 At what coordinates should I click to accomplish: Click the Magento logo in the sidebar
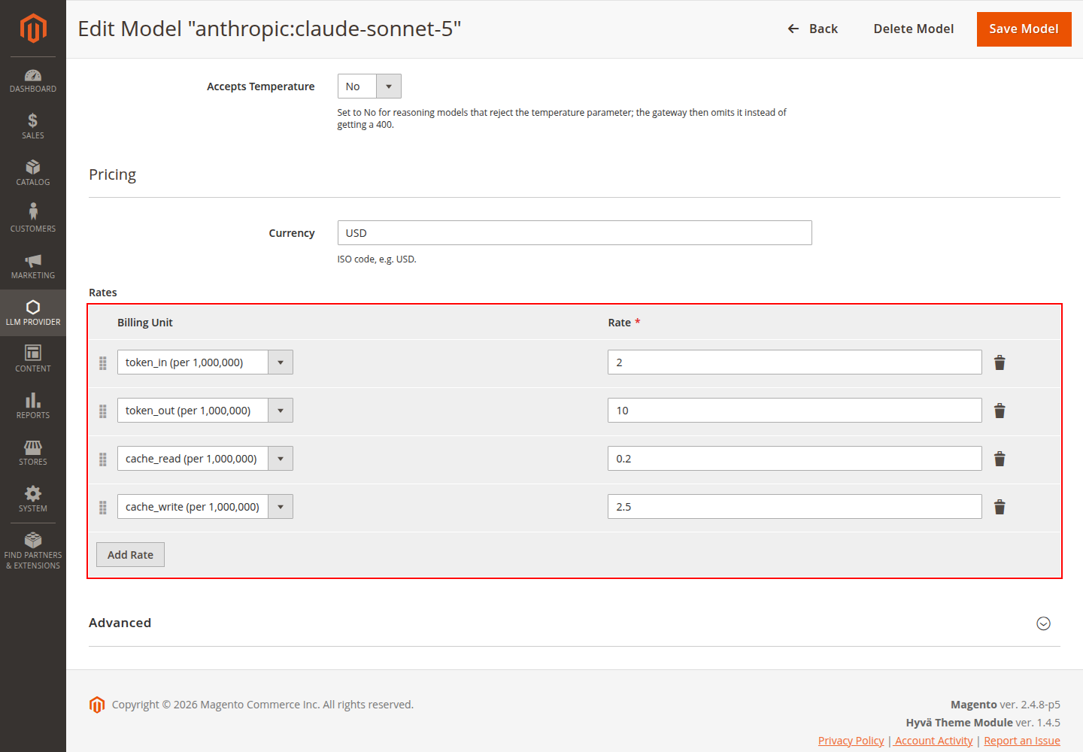33,29
